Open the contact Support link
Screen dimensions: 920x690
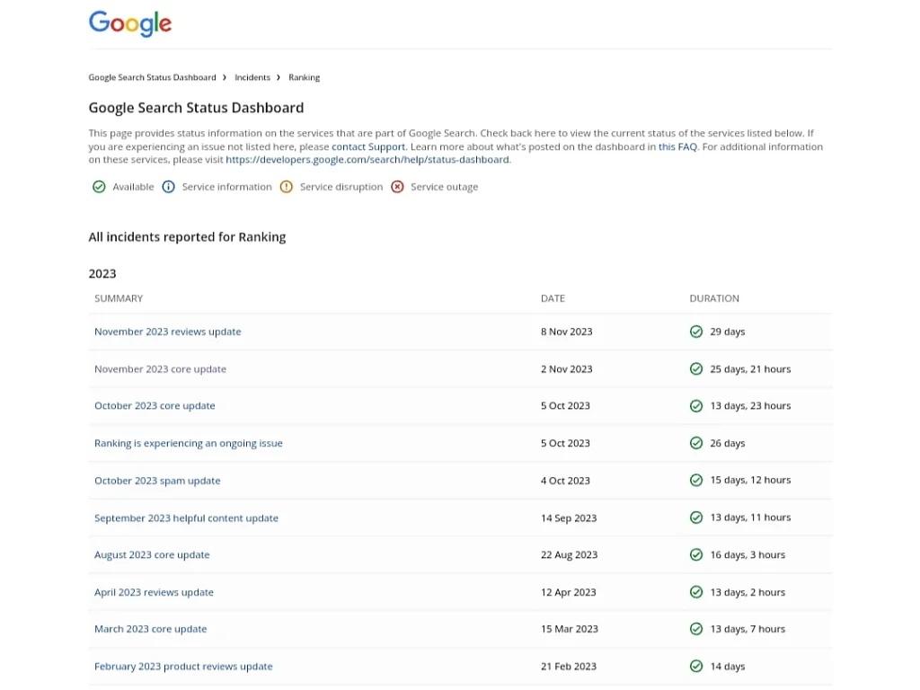coord(368,146)
